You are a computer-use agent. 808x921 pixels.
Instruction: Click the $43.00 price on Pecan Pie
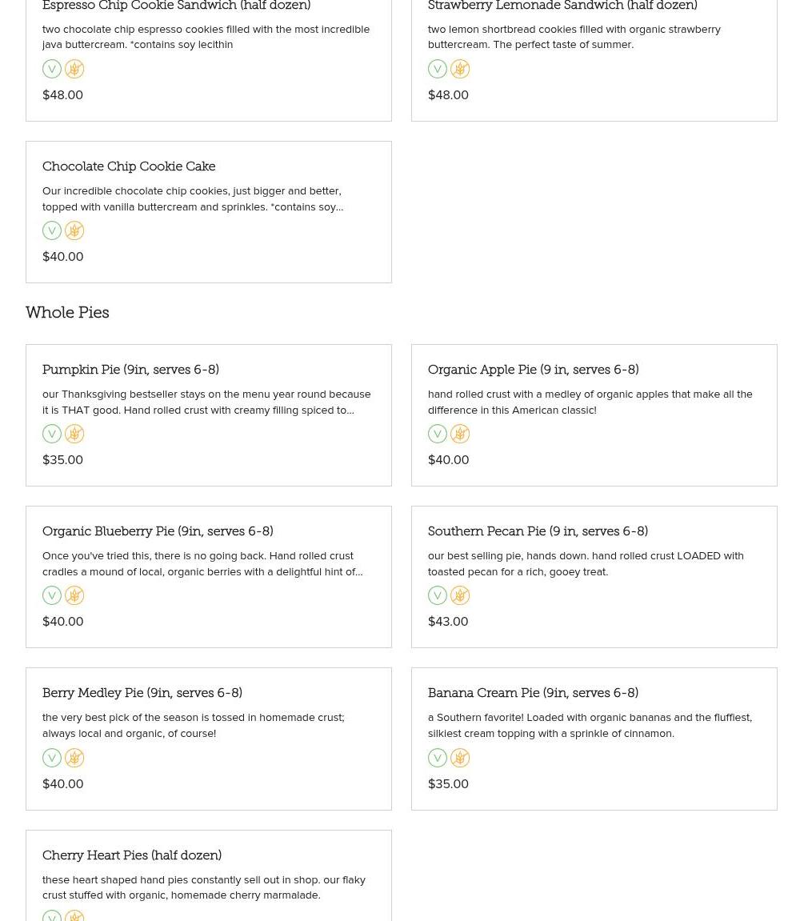point(448,622)
